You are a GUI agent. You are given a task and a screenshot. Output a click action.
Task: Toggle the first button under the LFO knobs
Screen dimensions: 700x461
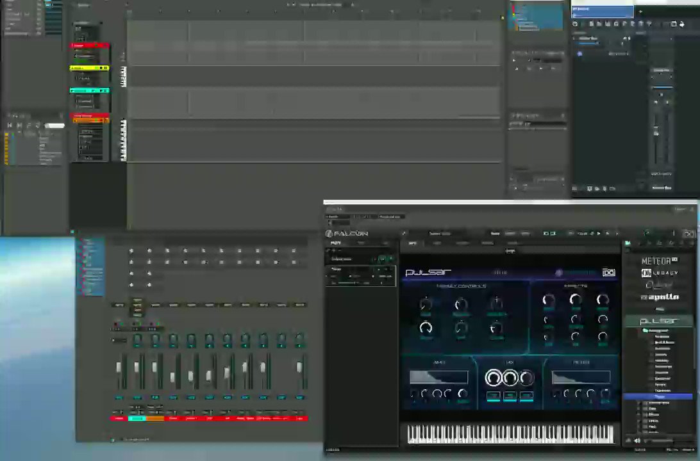point(494,396)
